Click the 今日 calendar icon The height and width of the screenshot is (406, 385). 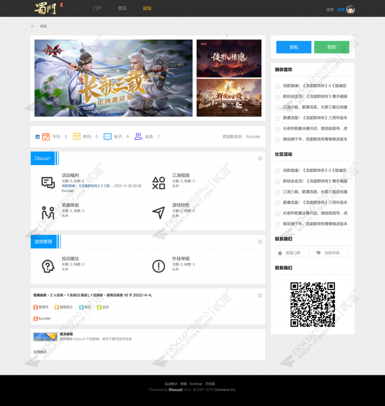tap(46, 136)
